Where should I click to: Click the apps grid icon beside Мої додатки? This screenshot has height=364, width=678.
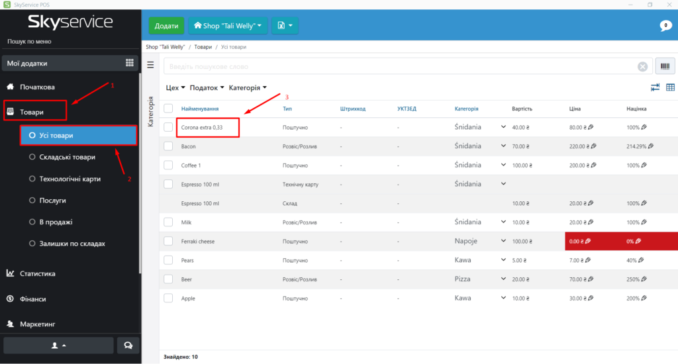[130, 64]
